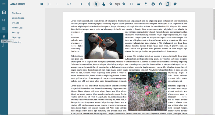Pin the Attachments side panel
Screen dimensions: 215x115
[x=41, y=4]
